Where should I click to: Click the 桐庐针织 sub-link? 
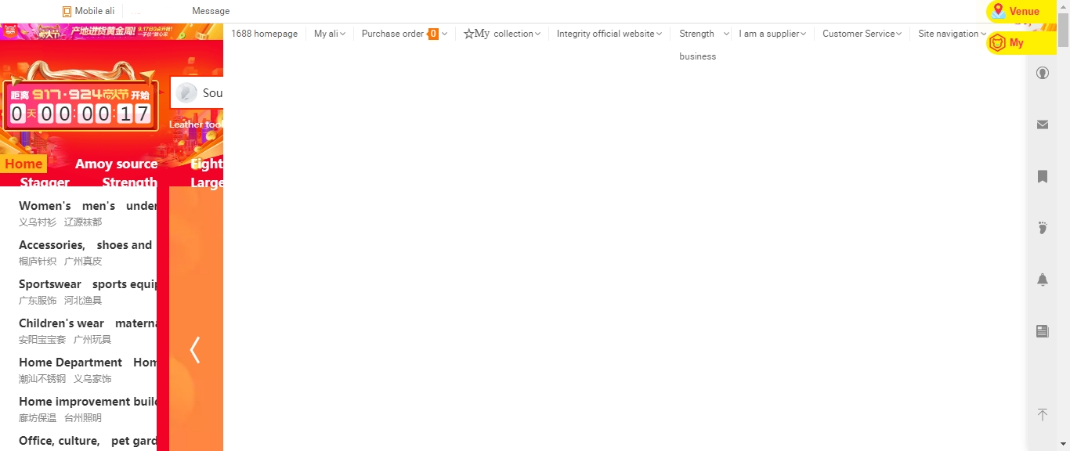tap(38, 262)
